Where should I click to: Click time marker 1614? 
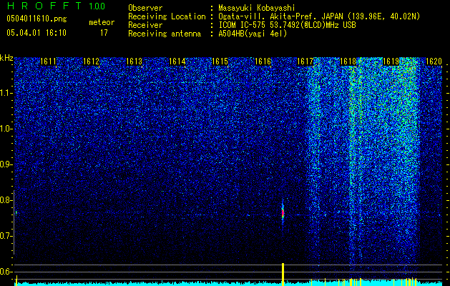click(x=177, y=61)
